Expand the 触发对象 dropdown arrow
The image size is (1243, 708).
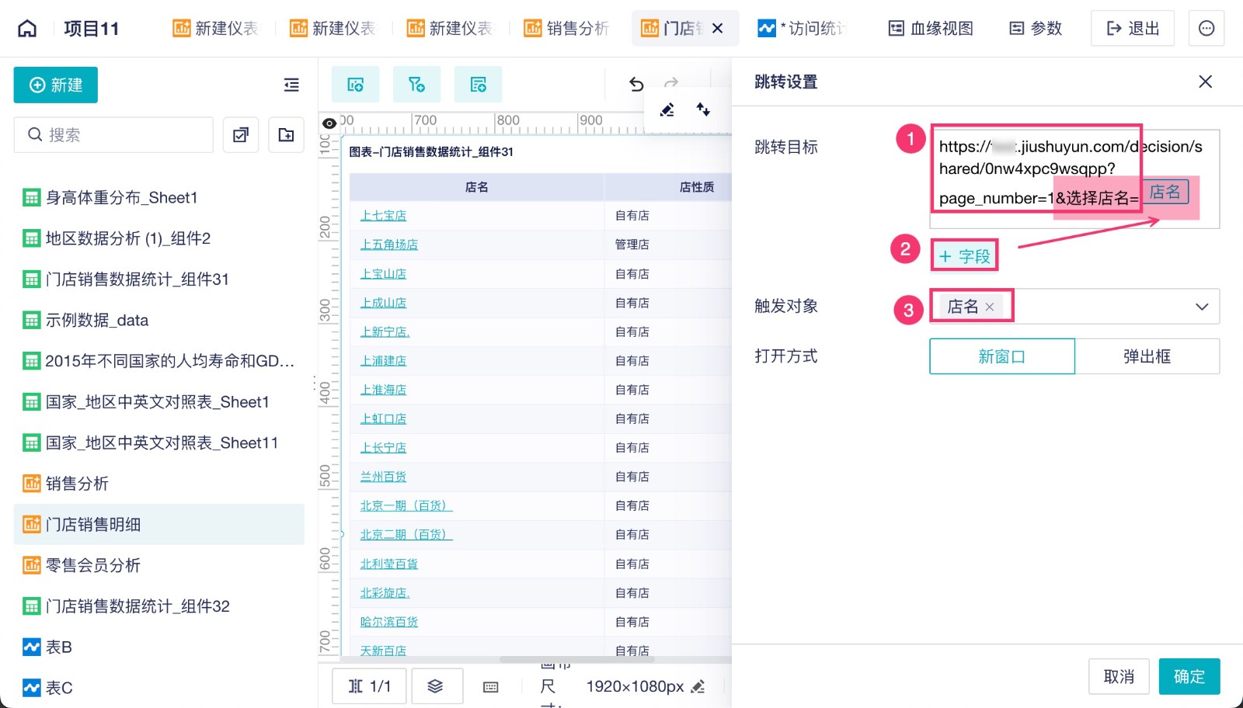point(1202,307)
